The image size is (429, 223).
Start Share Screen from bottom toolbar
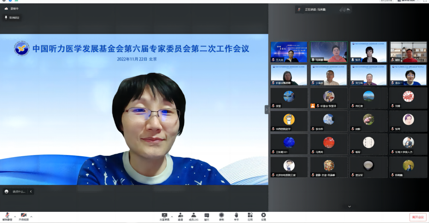click(165, 216)
